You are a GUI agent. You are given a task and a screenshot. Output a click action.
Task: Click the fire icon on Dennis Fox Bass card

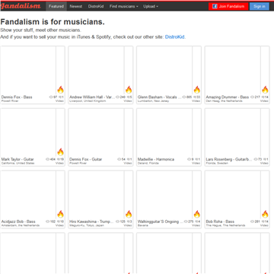click(x=60, y=90)
